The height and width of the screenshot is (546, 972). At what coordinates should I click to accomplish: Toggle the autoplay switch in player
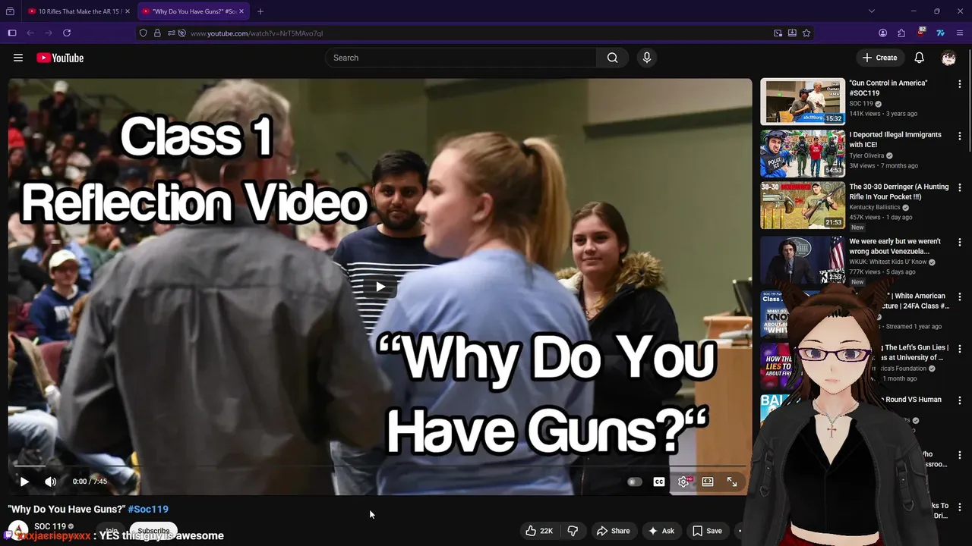(x=634, y=482)
